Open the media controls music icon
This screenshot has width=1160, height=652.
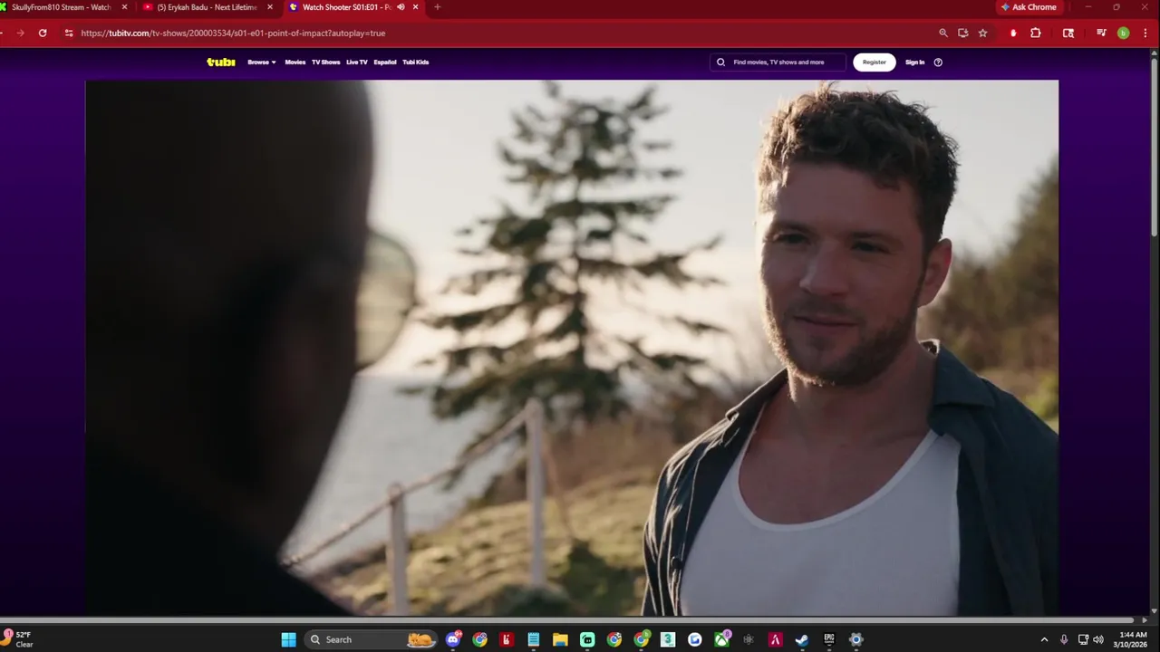1101,34
